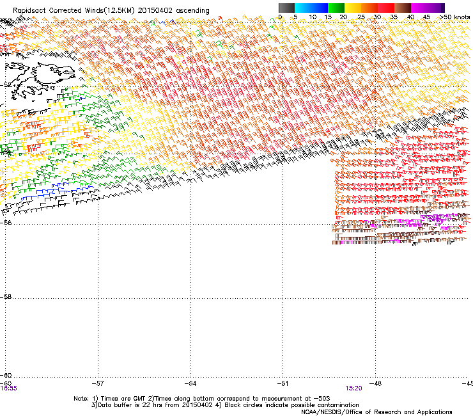Click the purple time label '15:20'
473x416 pixels.
[353, 388]
